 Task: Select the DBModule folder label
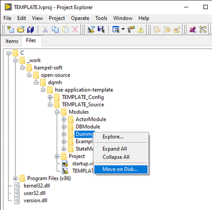88,127
